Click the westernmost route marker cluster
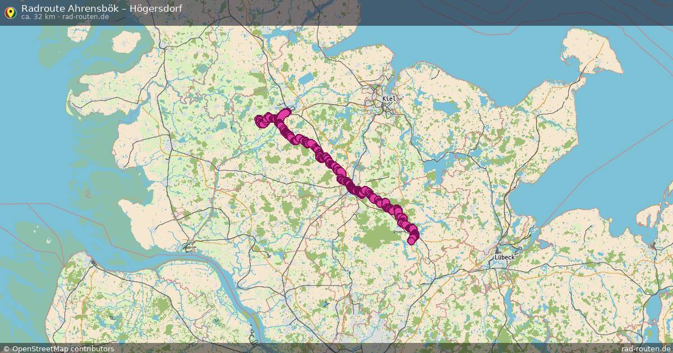Image resolution: width=673 pixels, height=353 pixels. click(260, 121)
